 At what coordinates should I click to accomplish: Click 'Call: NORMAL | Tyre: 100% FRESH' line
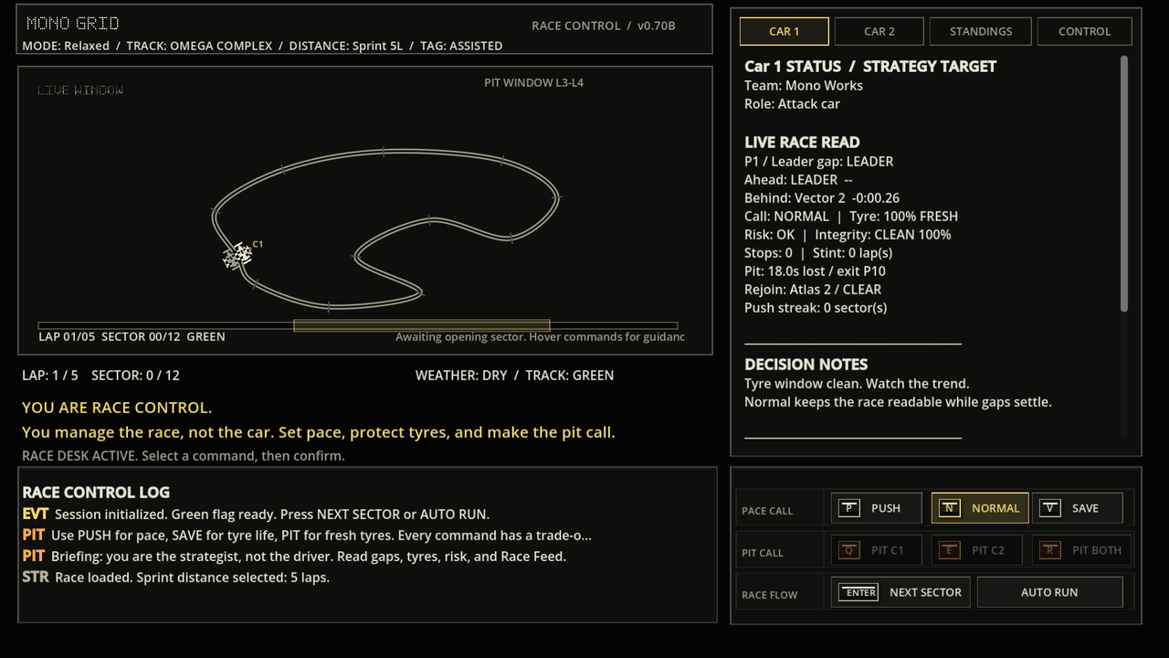coord(851,217)
